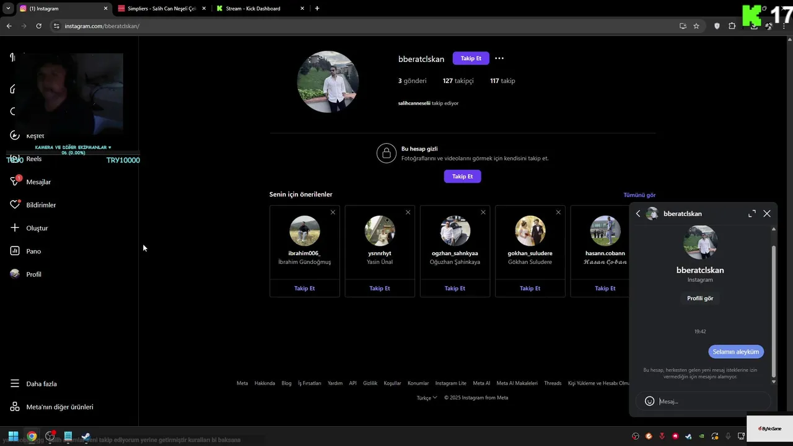
Task: Click Selamın aleyküm message bubble
Action: (736, 351)
